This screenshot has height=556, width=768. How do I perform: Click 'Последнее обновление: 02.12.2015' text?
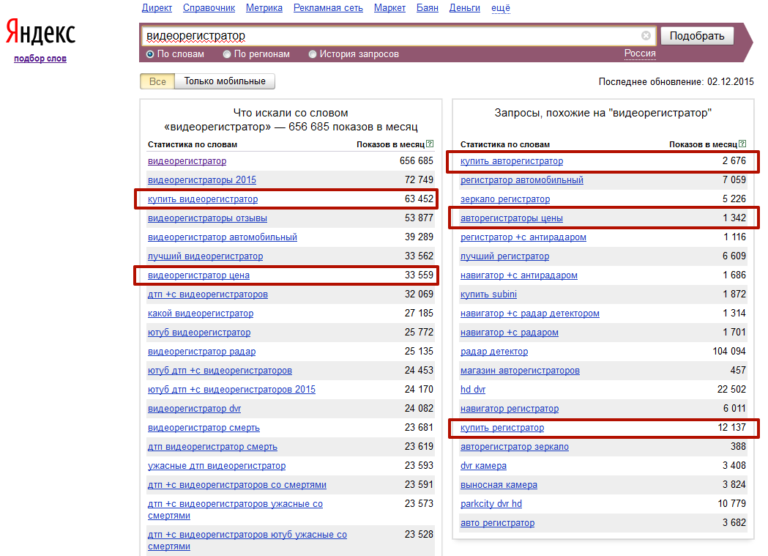(676, 82)
